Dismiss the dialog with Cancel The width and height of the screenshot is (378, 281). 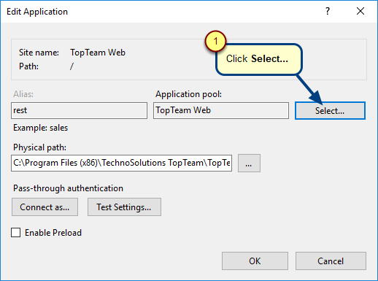tap(331, 261)
